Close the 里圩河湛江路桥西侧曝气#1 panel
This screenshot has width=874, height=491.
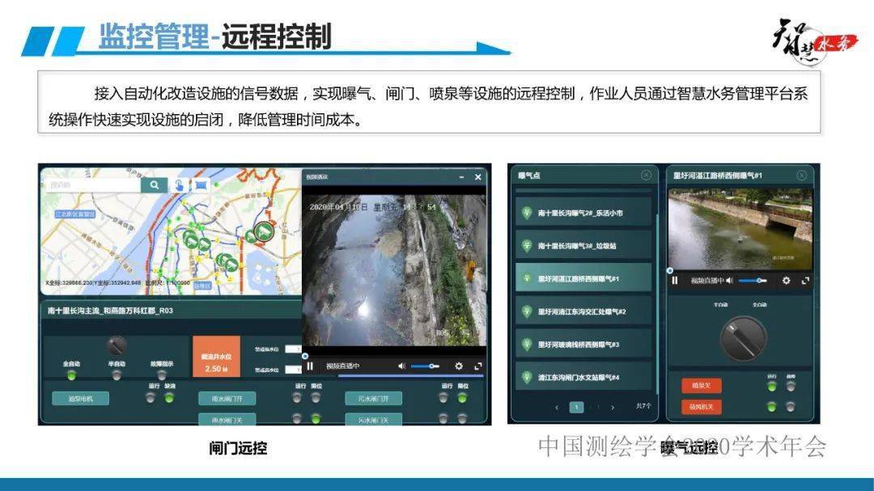(x=801, y=175)
